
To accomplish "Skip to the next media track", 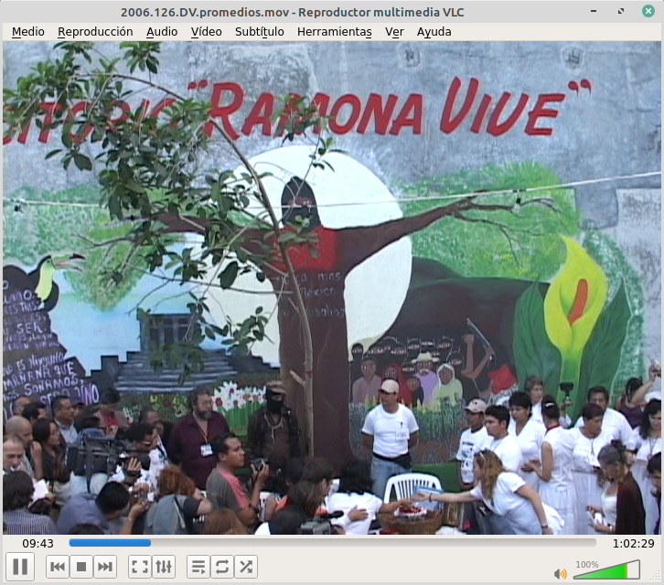I will [x=105, y=567].
